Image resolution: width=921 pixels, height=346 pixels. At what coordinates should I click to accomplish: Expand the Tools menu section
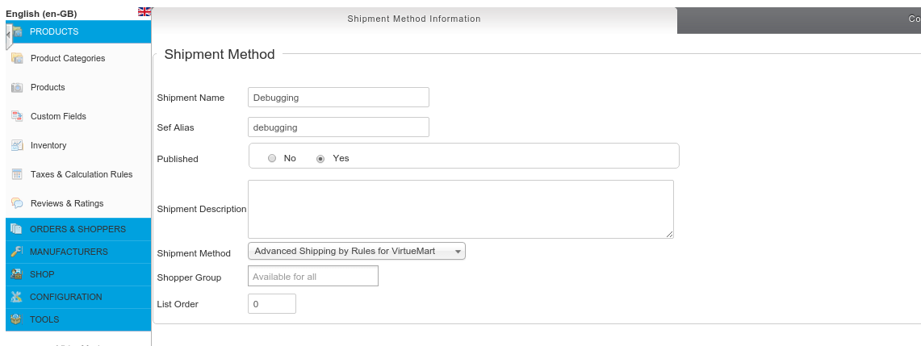(x=44, y=319)
